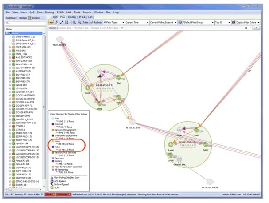
Task: Click the 3925-VPN-163 orange status icon
Action: click(x=14, y=47)
